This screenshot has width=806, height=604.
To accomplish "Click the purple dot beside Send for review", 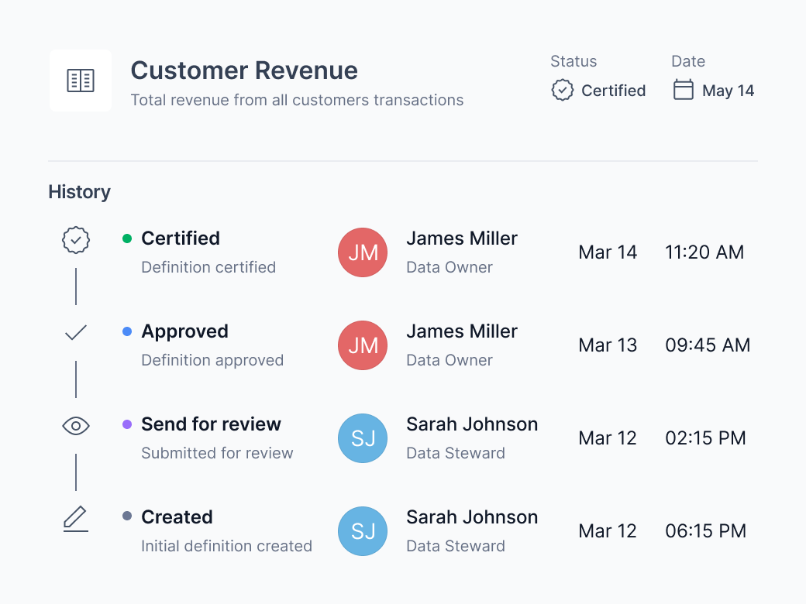I will tap(127, 424).
